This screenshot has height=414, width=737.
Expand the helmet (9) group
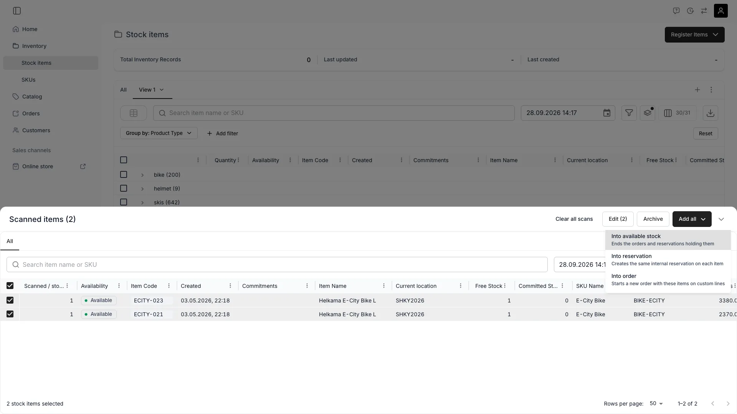point(142,189)
